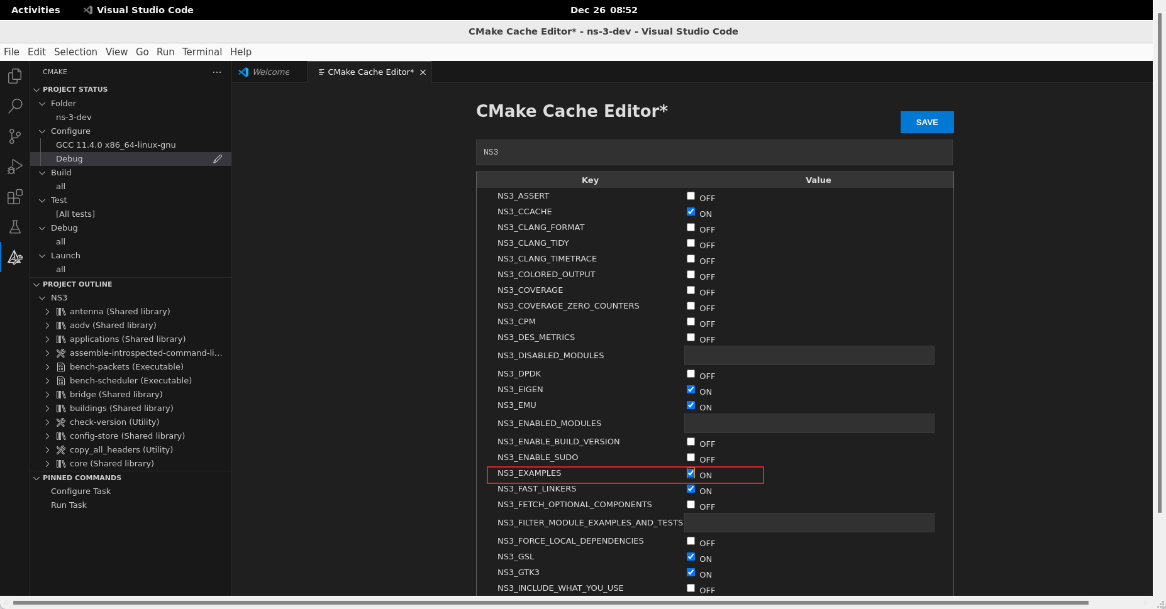Enable the NS3_CLANG_FORMAT checkbox

pos(691,228)
